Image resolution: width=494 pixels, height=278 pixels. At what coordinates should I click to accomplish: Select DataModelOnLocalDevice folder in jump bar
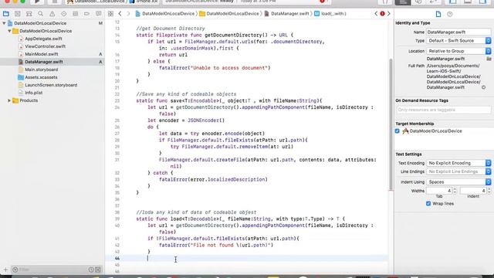(x=229, y=14)
